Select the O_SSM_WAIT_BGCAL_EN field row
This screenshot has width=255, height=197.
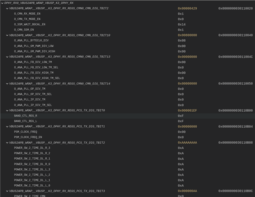(x=30, y=24)
